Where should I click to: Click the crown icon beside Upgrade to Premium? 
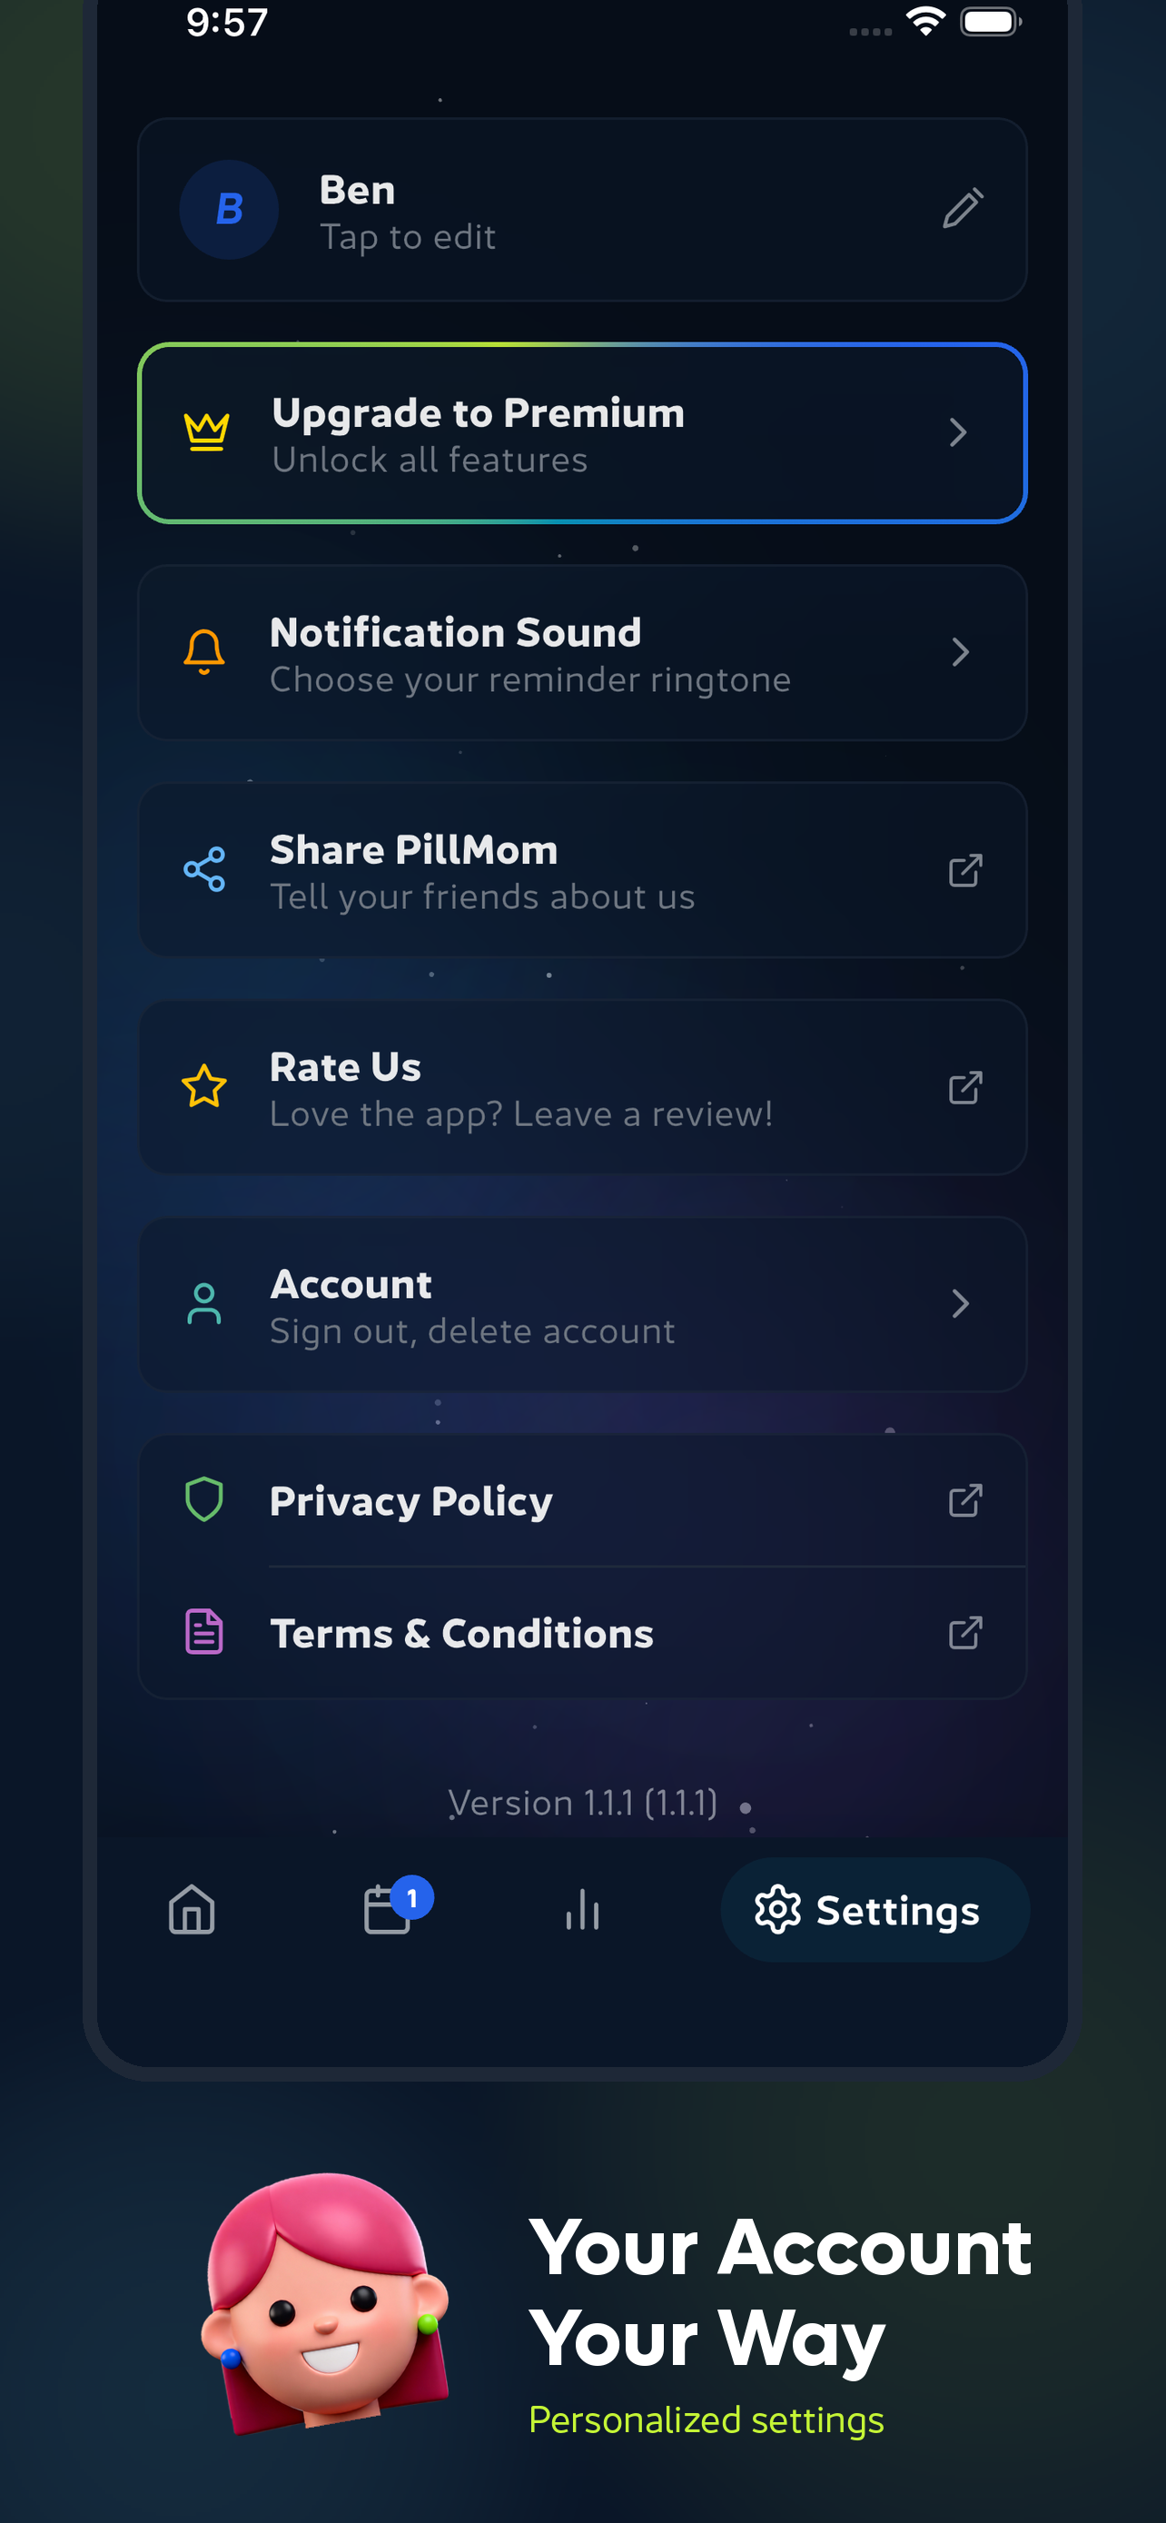tap(204, 431)
